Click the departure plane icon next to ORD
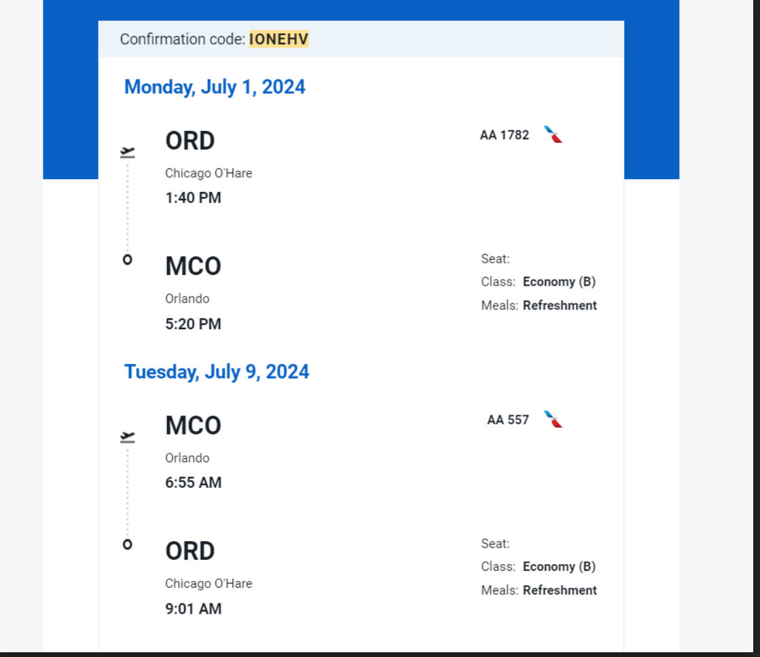760x657 pixels. [128, 152]
